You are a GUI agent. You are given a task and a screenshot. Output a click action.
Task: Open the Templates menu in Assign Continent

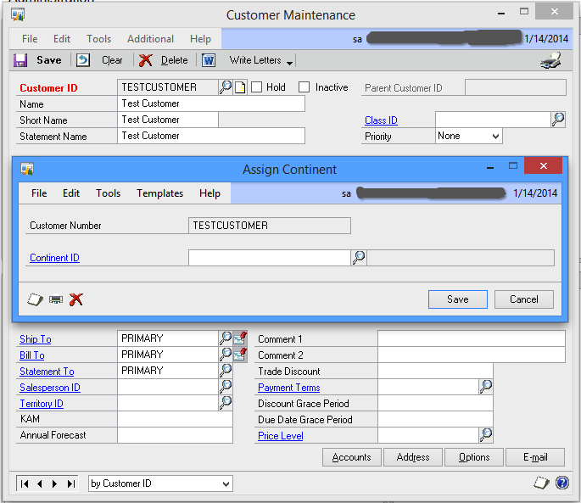point(159,193)
